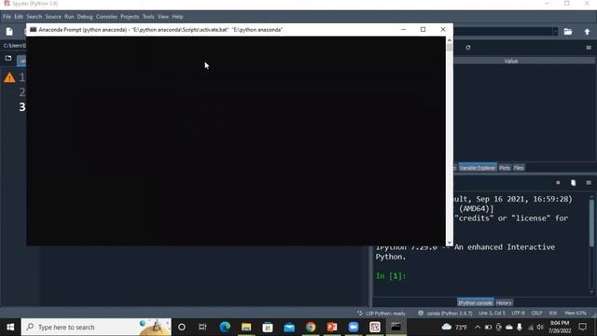This screenshot has height=336, width=597.
Task: Expand the working directory path dropdown
Action: pyautogui.click(x=556, y=32)
